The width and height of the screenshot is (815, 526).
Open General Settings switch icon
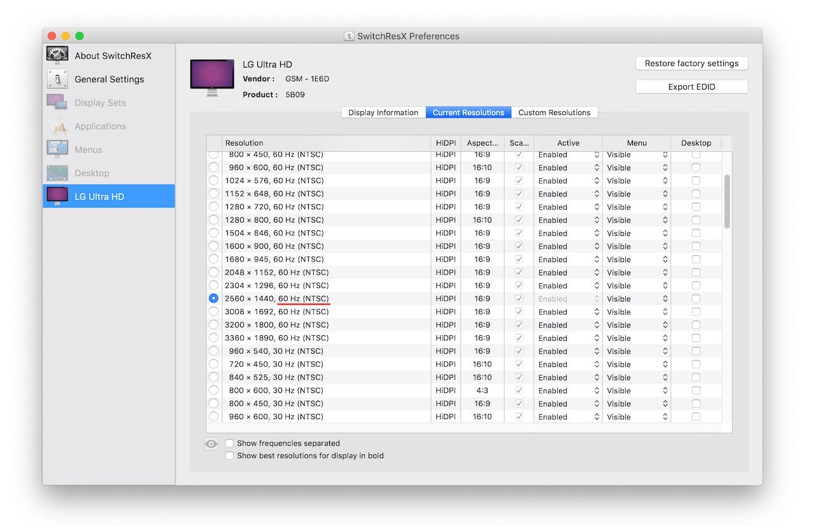tap(57, 79)
